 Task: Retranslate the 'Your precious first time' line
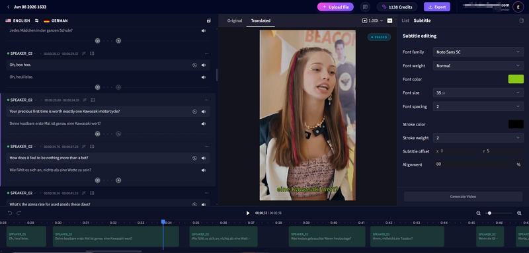point(194,112)
